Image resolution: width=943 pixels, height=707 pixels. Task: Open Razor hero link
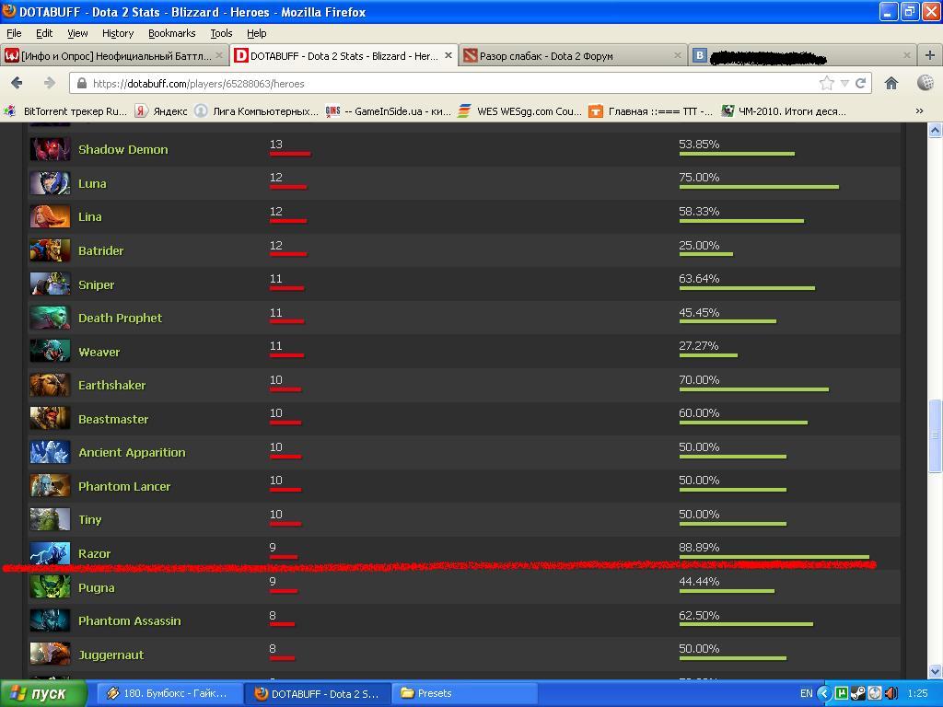(95, 553)
